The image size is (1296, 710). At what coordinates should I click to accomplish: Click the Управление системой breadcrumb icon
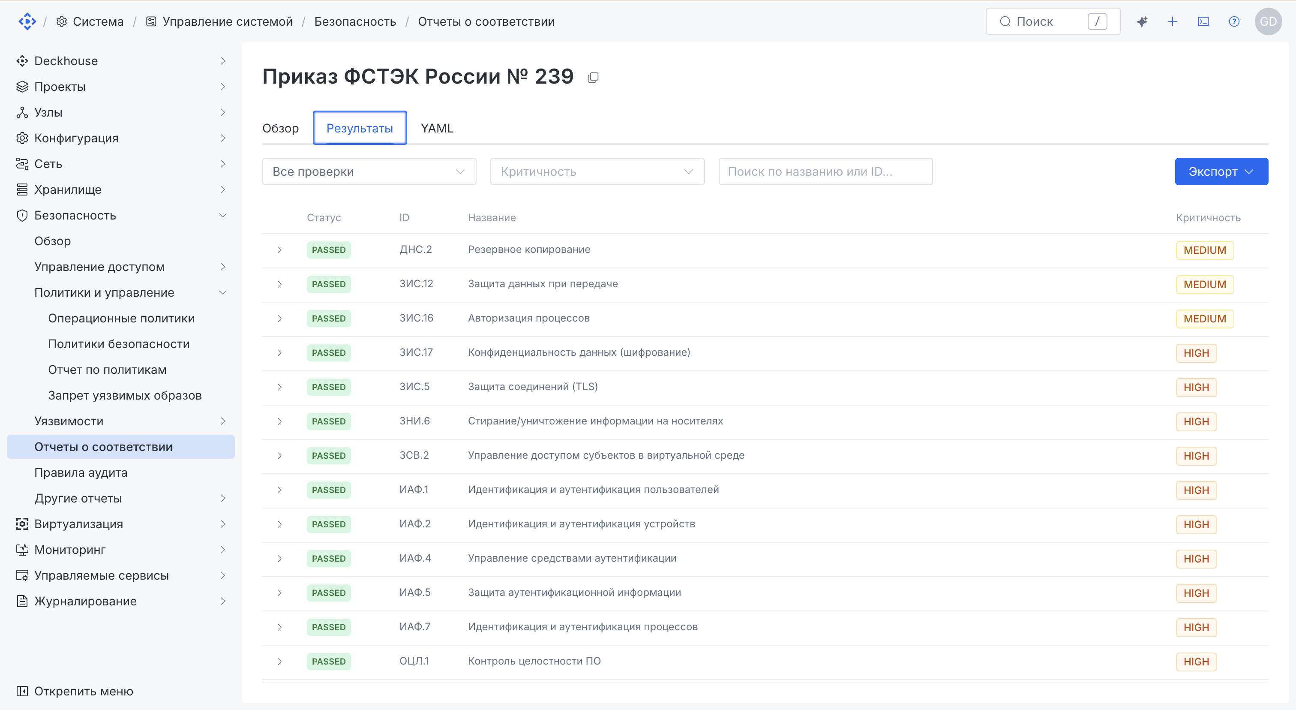pos(151,21)
